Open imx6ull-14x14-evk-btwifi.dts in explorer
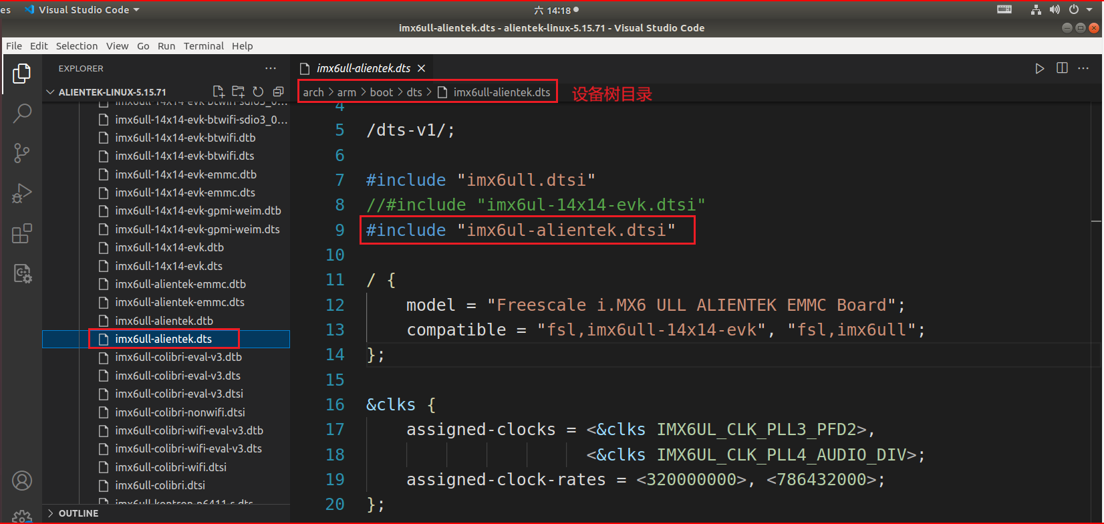This screenshot has height=524, width=1104. 184,156
